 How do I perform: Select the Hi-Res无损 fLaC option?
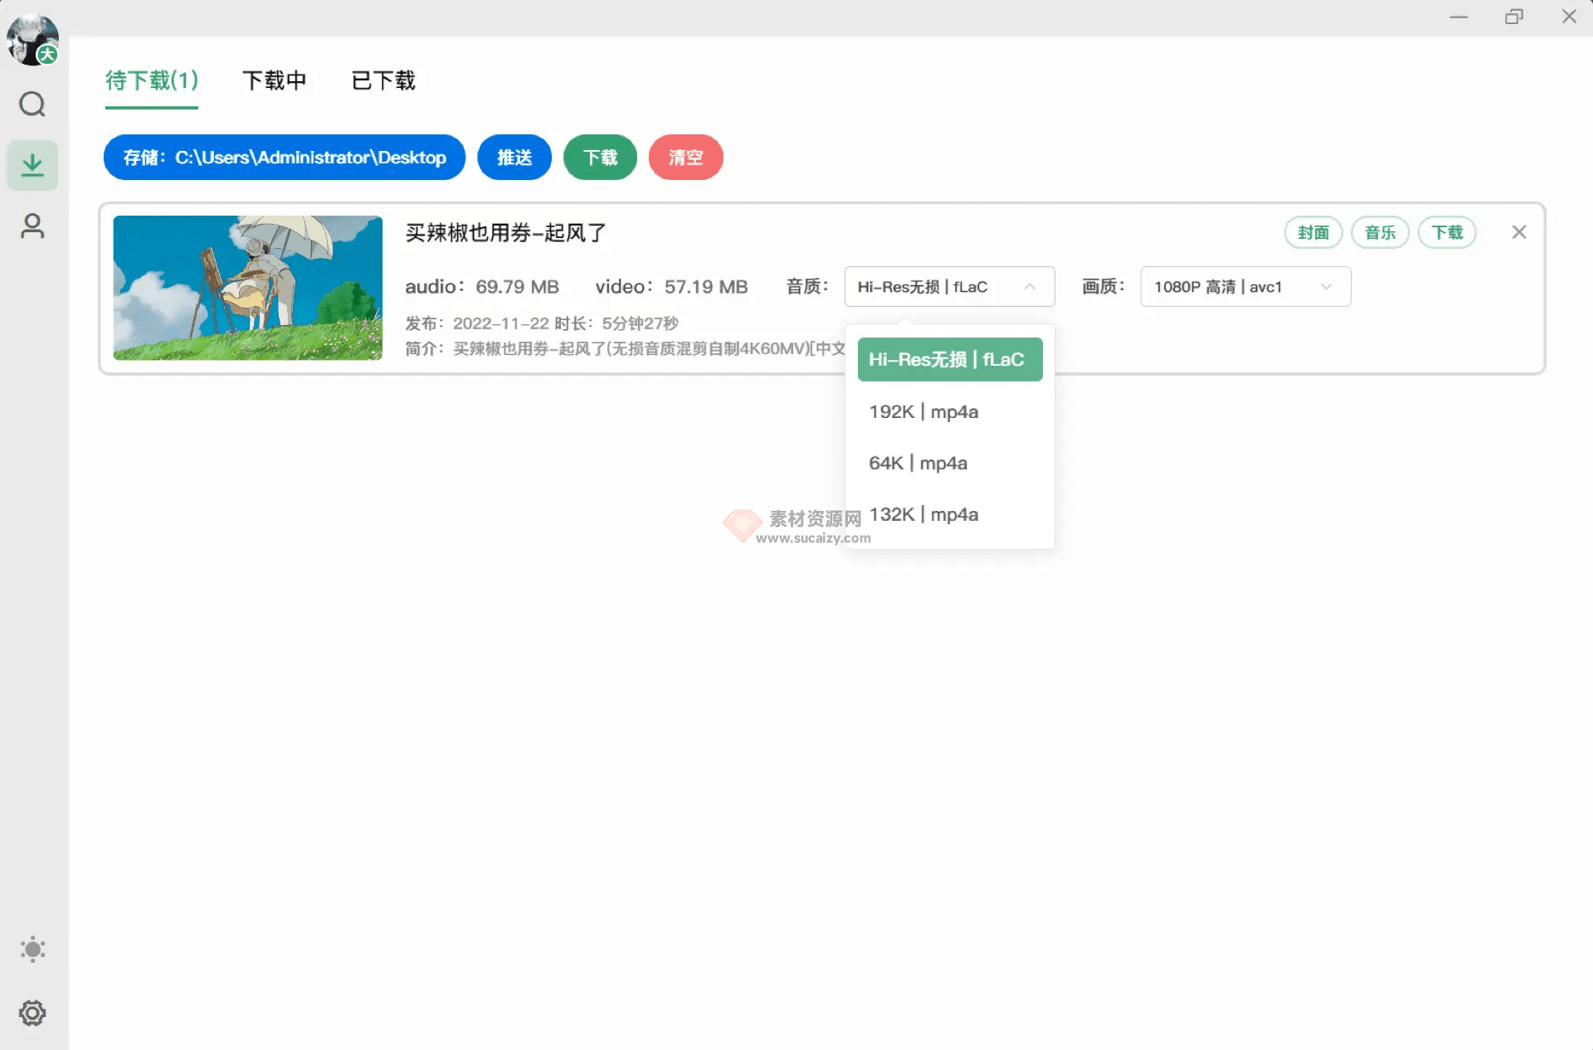(x=950, y=359)
